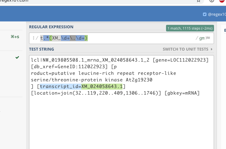Click the arrow beside SWITCH TO UNIT TESTS
The image size is (226, 149).
211,49
